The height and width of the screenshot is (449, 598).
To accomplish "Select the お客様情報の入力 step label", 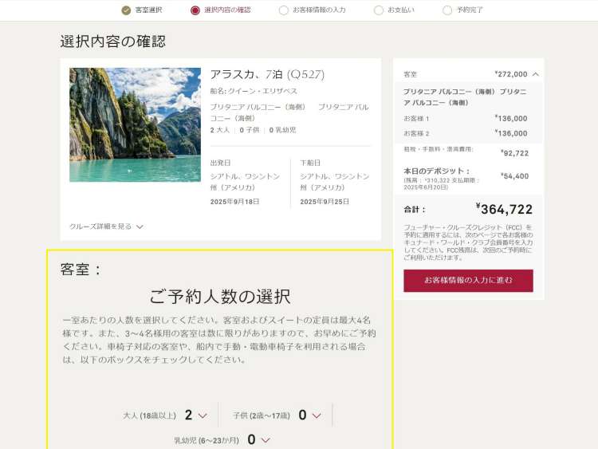I will coord(319,10).
